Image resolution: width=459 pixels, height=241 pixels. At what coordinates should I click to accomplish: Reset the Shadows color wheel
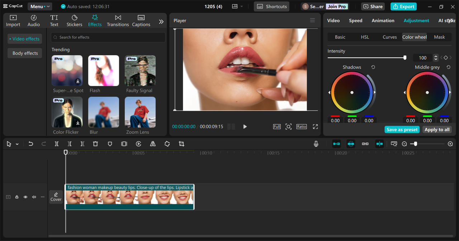(x=373, y=67)
